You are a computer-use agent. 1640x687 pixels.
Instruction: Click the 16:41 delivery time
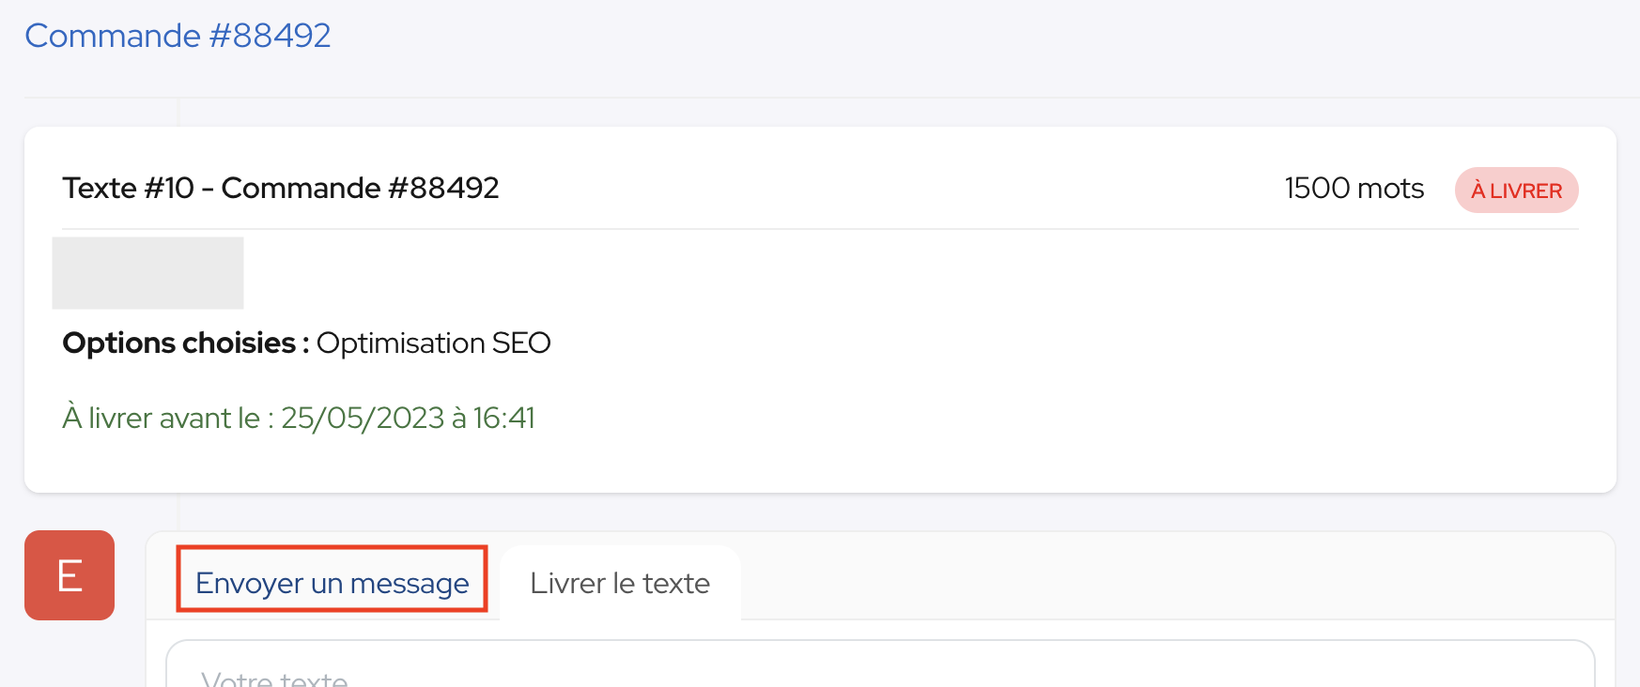503,418
